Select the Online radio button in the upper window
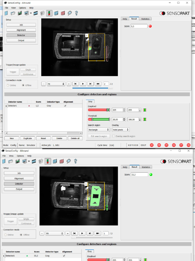The width and height of the screenshot is (195, 261). (8, 85)
